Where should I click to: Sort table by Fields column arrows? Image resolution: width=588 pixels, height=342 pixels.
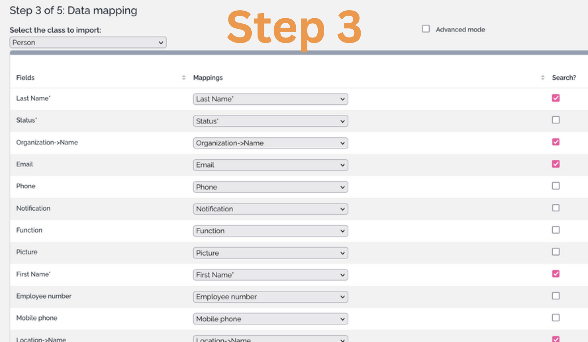(184, 77)
